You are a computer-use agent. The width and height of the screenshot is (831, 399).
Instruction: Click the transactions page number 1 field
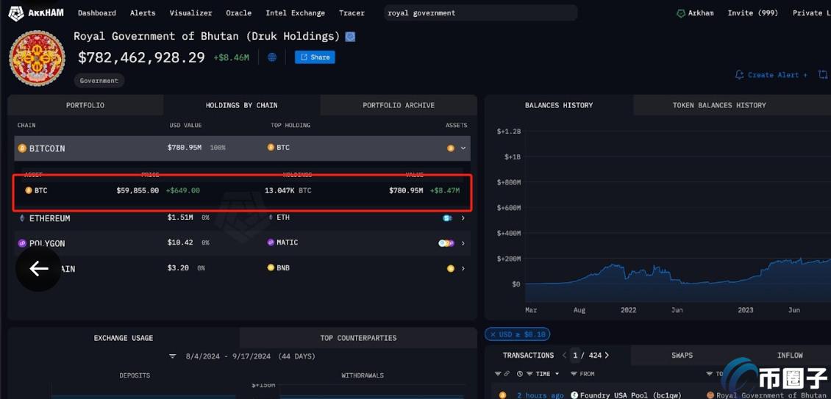click(575, 355)
